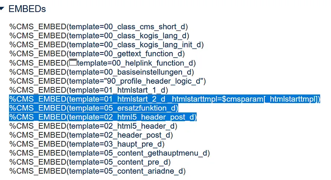331x180 pixels.
Task: Select the 05_content_pre_d embed line
Action: 90,162
